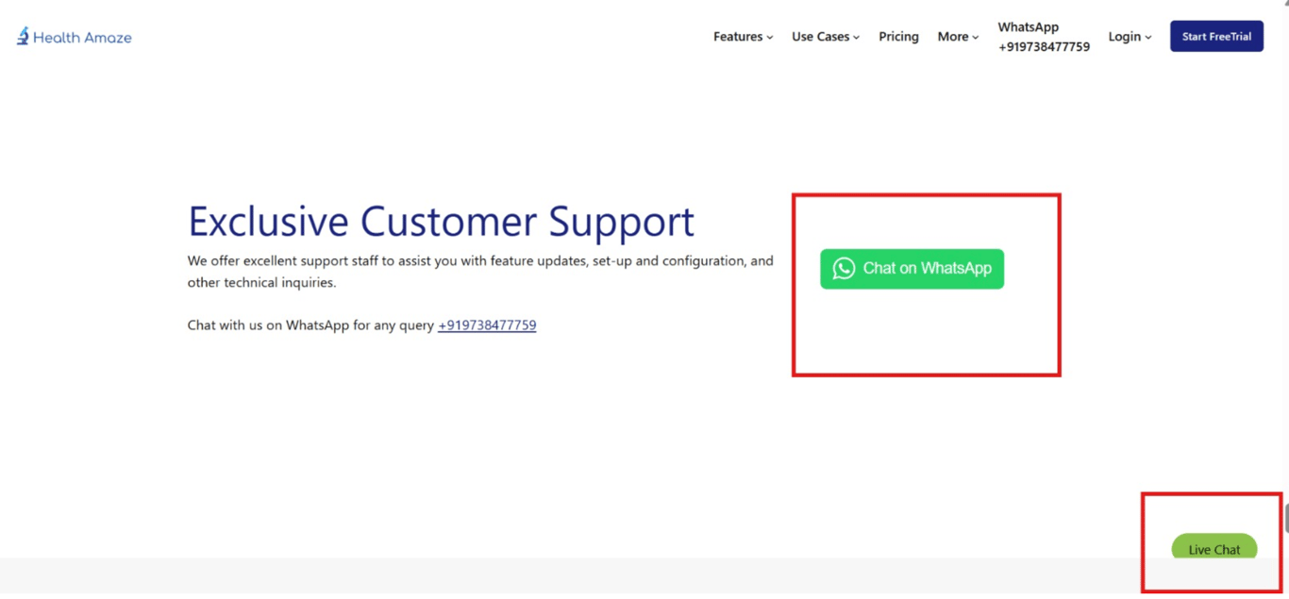
Task: Follow the +919738477759 link in the paragraph
Action: [487, 324]
